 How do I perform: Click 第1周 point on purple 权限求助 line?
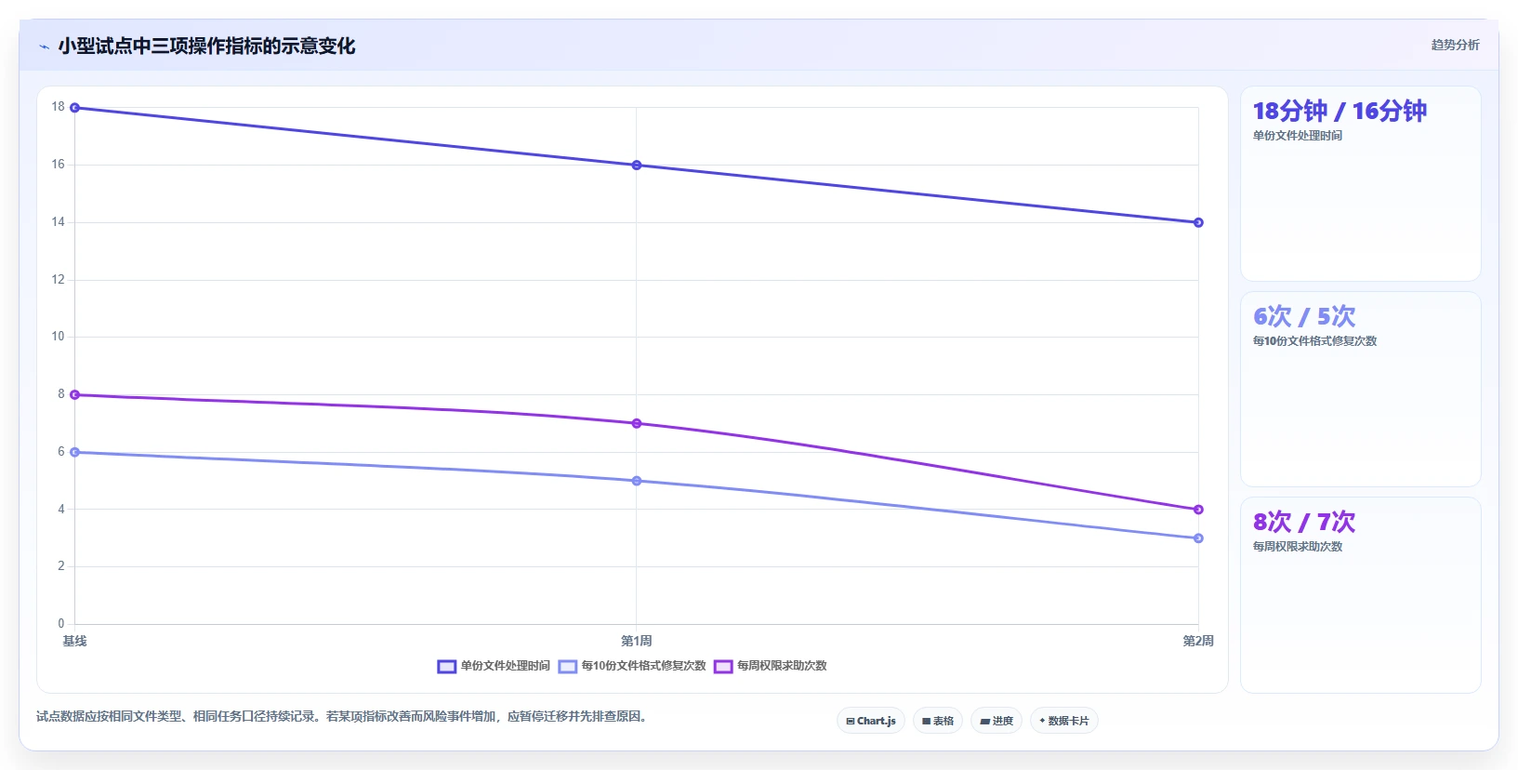point(637,423)
